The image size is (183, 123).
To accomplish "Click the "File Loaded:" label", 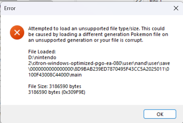I will 40,51.
